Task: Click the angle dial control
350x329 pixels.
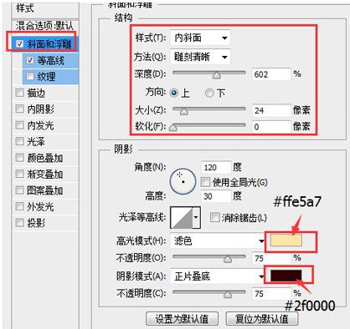Action: (183, 181)
